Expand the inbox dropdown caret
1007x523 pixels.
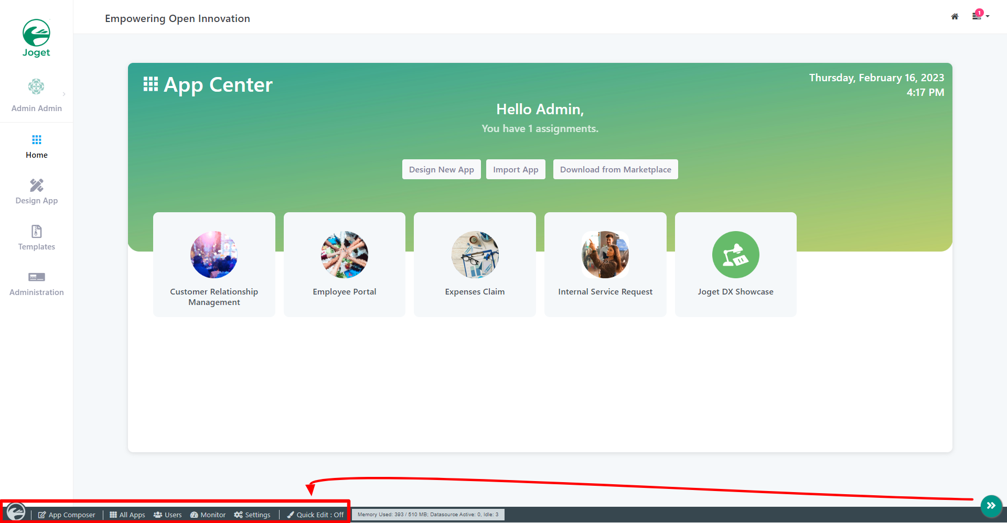[988, 16]
